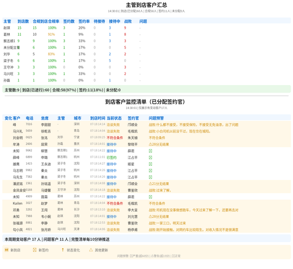The height and width of the screenshot is (269, 293).
Task: Click city 天津
Action: coord(77,229)
